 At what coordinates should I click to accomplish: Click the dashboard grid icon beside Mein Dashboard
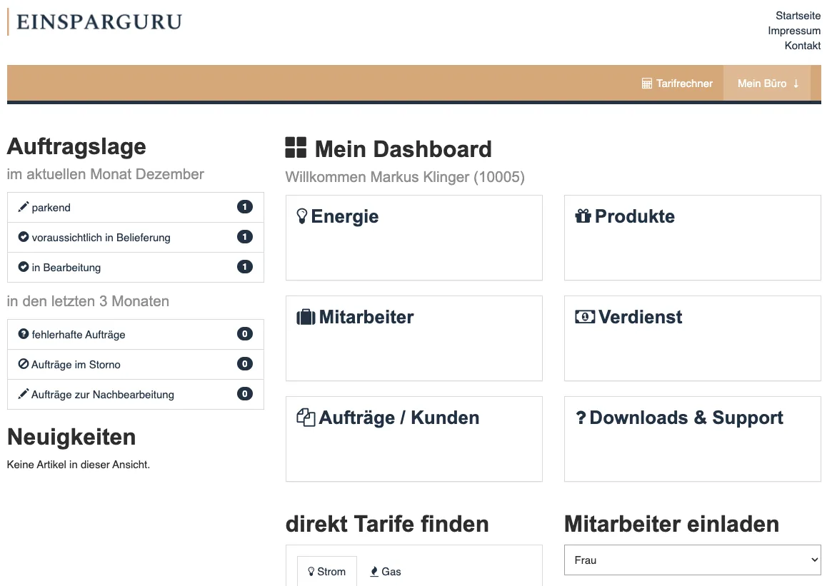[x=296, y=148]
